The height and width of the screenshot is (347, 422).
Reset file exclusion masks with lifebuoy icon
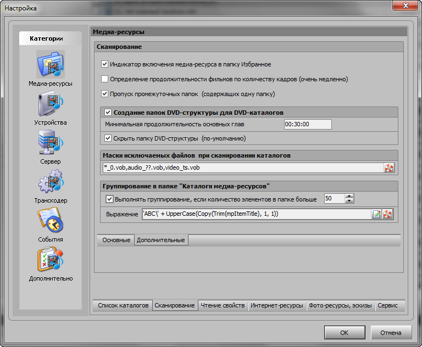[x=389, y=169]
